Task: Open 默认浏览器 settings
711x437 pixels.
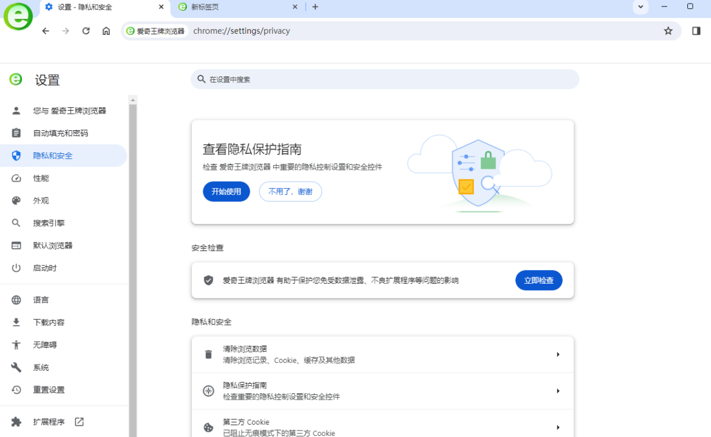Action: click(52, 245)
